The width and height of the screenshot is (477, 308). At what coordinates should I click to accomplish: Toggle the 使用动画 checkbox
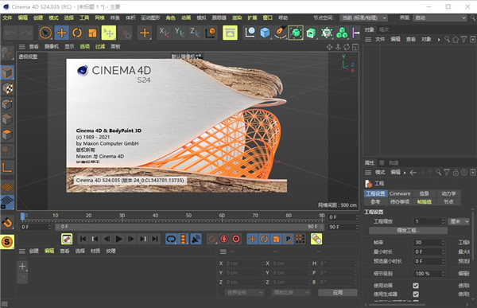[416, 286]
